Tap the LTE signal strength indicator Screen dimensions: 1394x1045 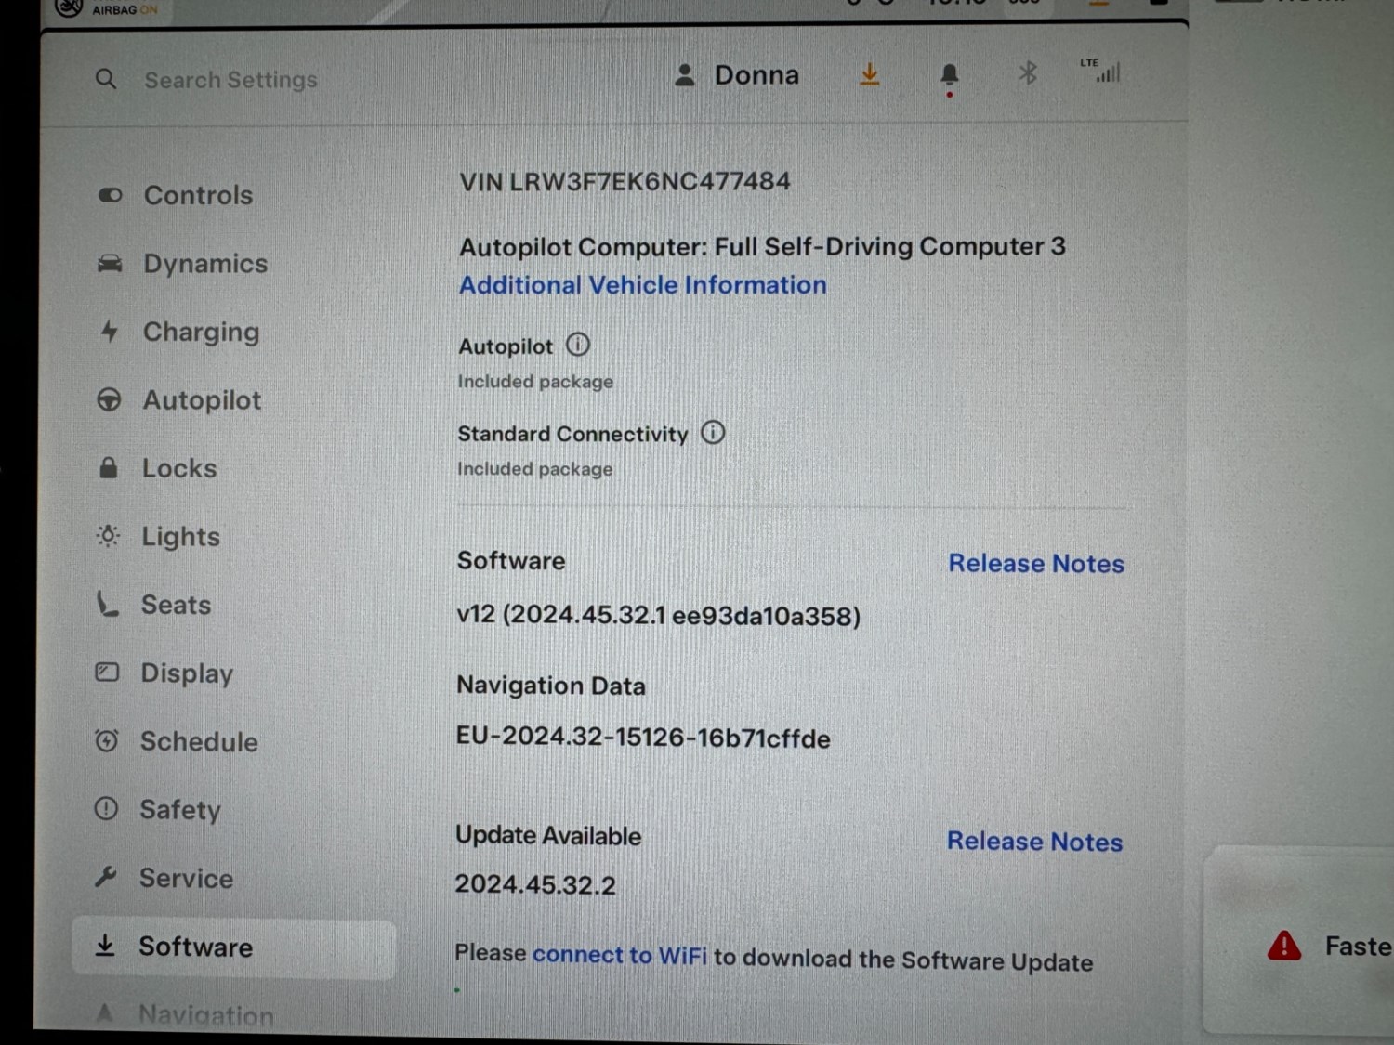1100,71
